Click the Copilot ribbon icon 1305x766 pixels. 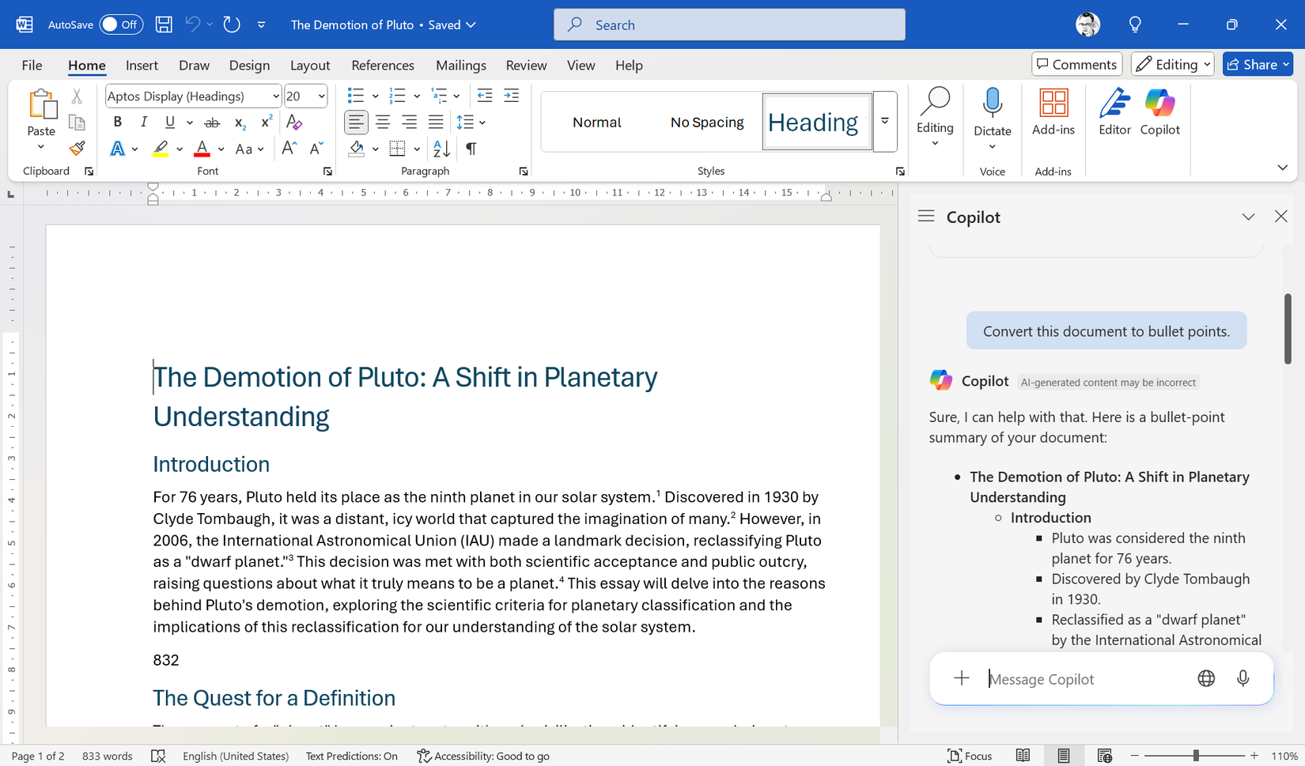tap(1159, 111)
